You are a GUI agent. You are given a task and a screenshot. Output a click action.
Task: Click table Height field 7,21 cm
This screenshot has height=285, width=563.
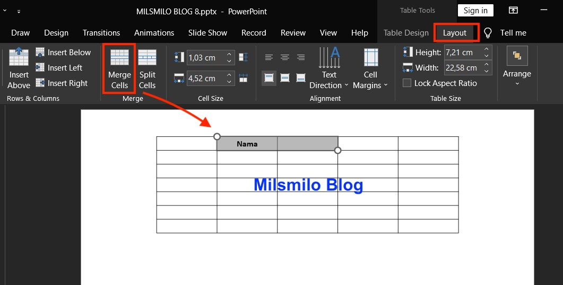point(464,53)
